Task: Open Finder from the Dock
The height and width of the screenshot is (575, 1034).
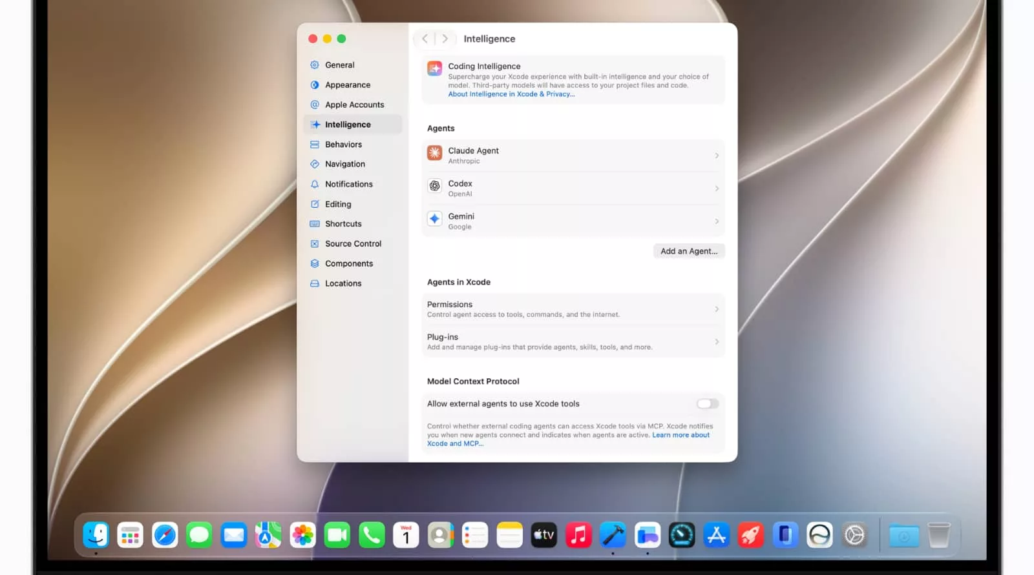Action: [96, 535]
